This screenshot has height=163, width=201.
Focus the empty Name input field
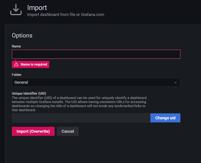click(x=96, y=54)
